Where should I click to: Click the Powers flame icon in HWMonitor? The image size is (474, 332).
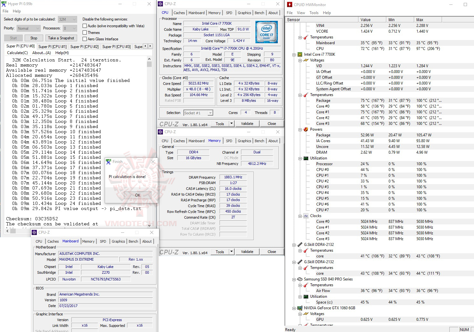306,129
